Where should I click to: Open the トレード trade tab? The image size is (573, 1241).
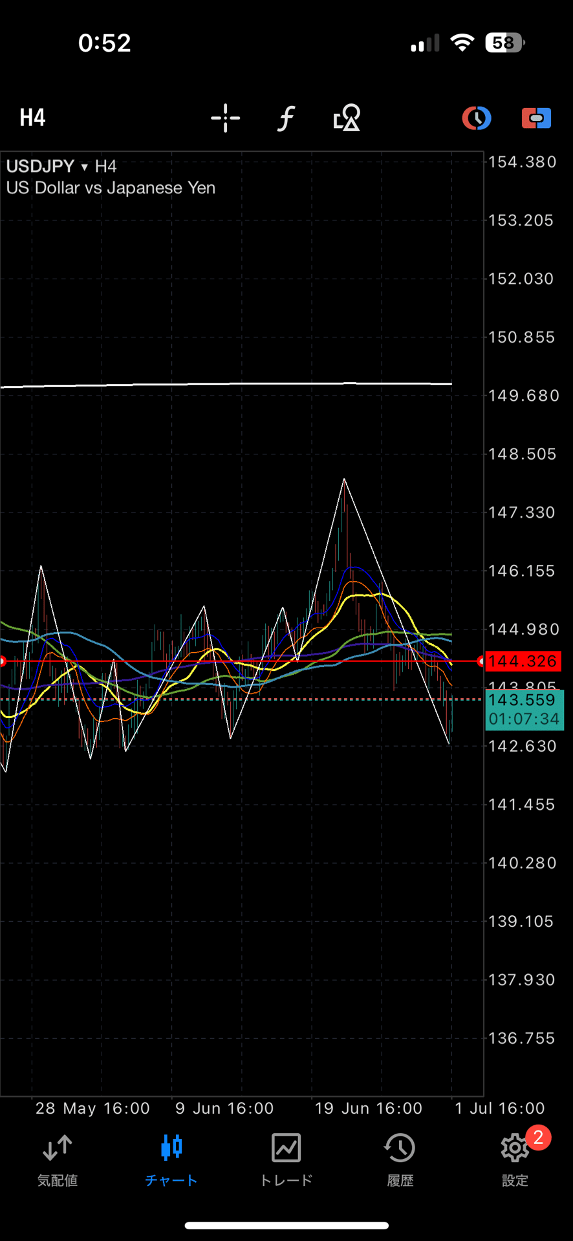pyautogui.click(x=286, y=1161)
